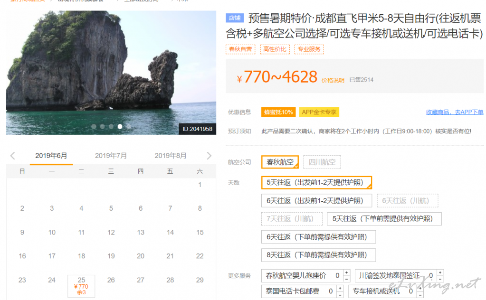Viewport: 486px width, 300px height.
Task: Choose the 7天往返（川航）option
Action: tap(292, 218)
